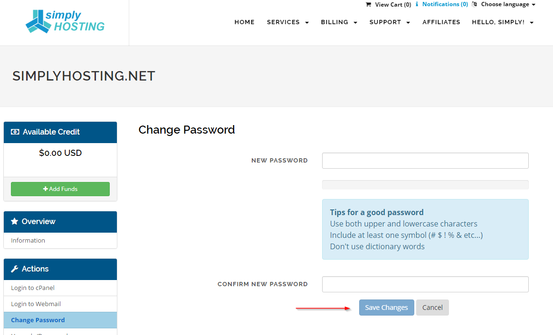Click the Available Credit money icon
This screenshot has height=335, width=553.
click(x=15, y=132)
